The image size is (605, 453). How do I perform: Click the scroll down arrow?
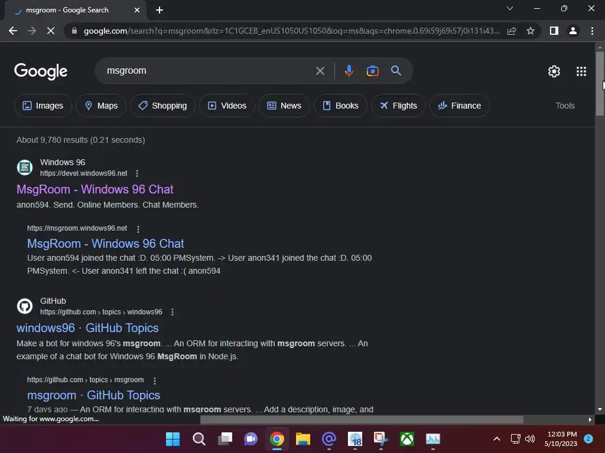point(600,409)
